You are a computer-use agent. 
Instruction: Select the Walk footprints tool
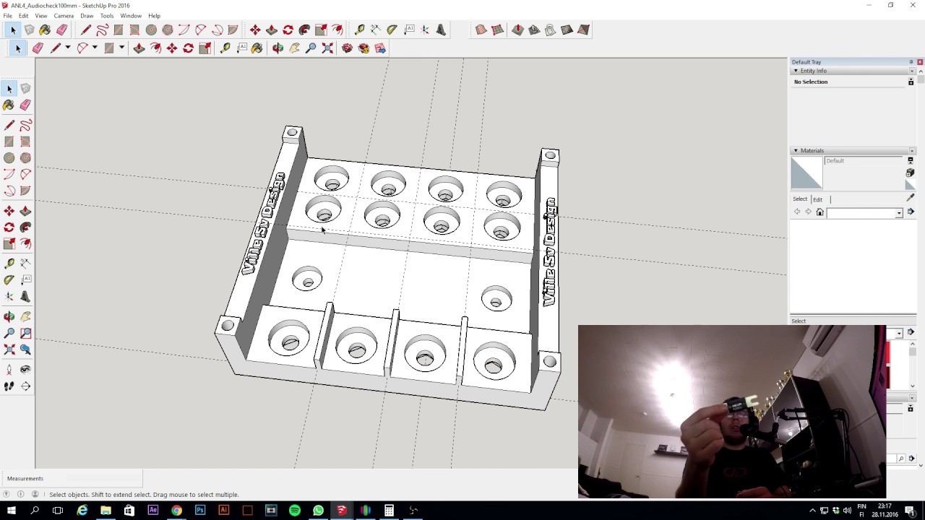click(x=9, y=386)
